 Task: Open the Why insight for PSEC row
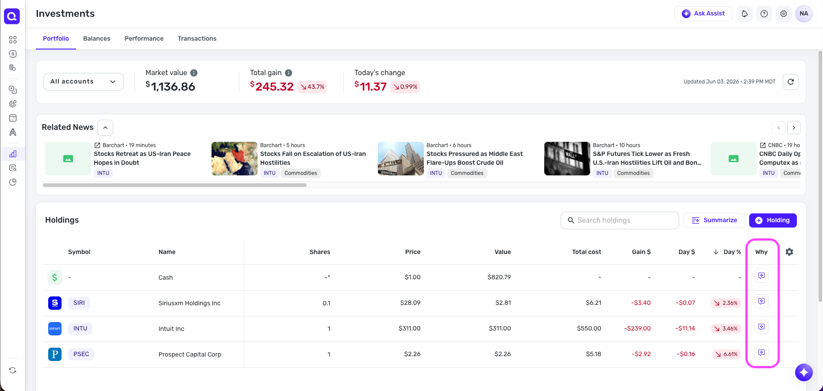click(x=761, y=353)
